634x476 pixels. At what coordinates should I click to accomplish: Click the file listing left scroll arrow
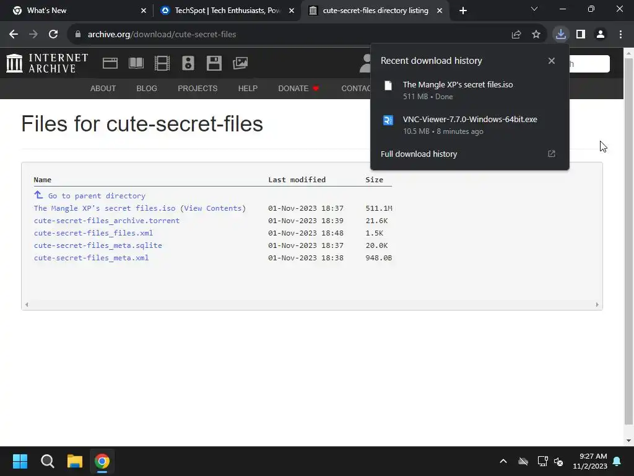click(27, 305)
